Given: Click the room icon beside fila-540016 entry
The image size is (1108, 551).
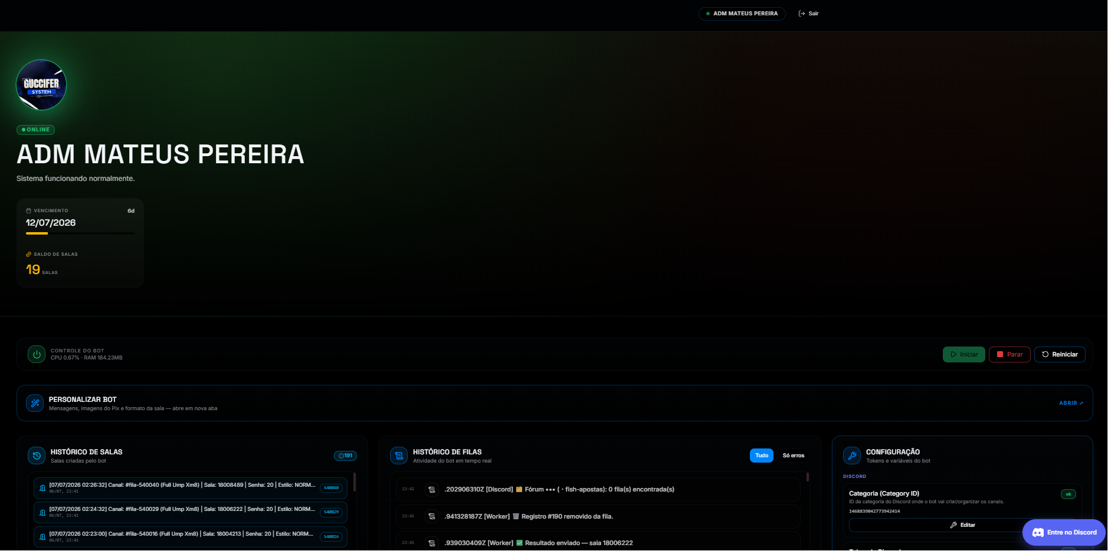Looking at the screenshot, I should (x=42, y=537).
